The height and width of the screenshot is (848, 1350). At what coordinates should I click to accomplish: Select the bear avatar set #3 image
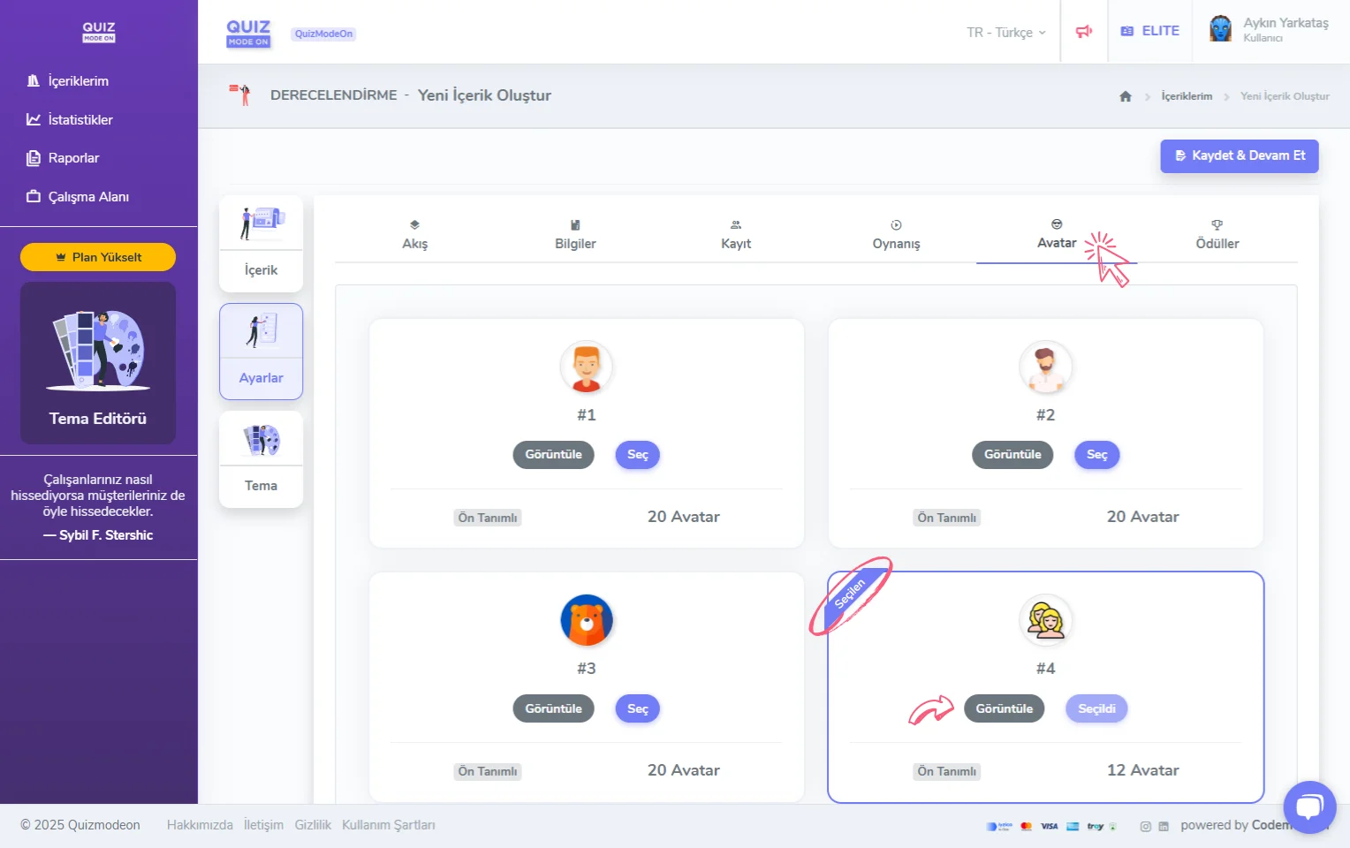[586, 620]
